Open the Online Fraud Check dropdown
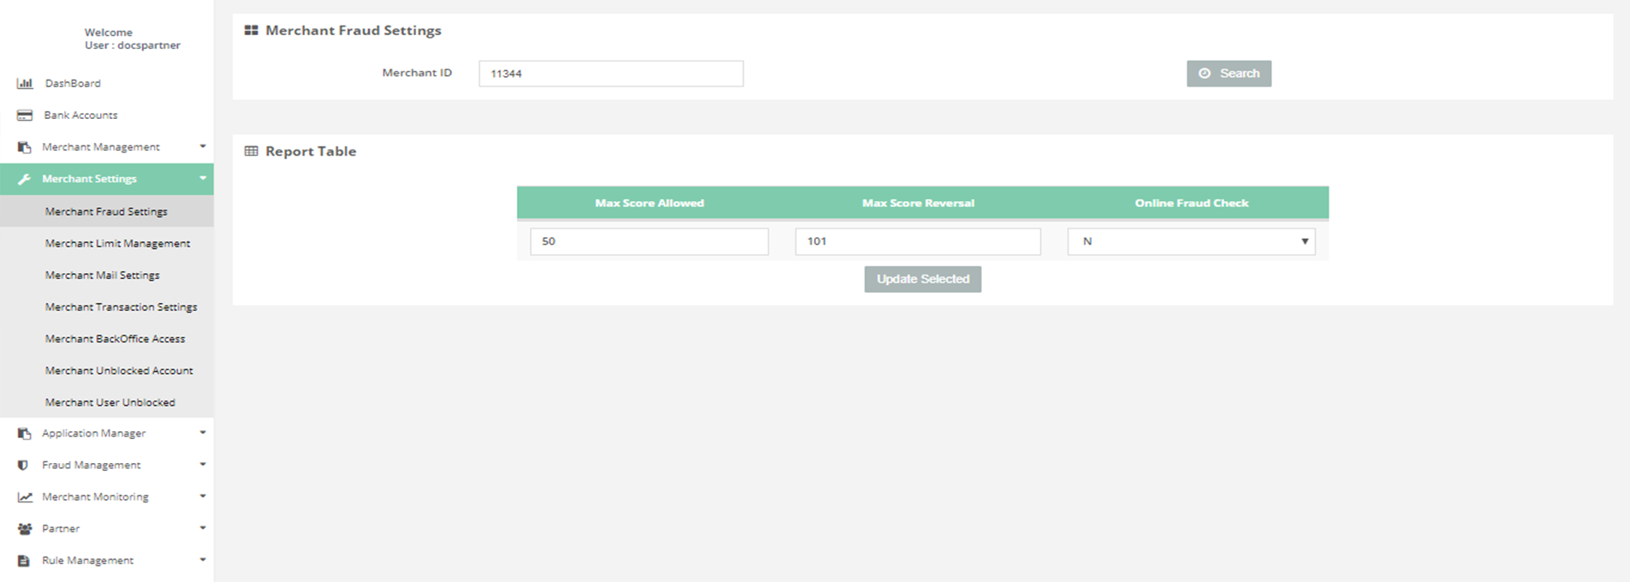Viewport: 1630px width, 582px height. 1191,241
